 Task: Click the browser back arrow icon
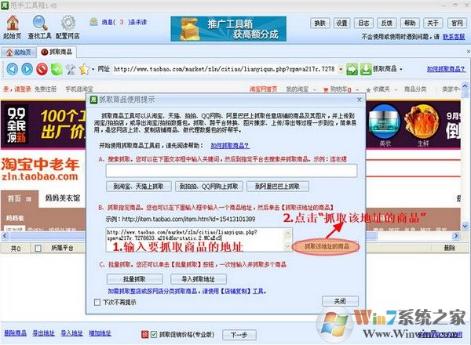tap(12, 69)
